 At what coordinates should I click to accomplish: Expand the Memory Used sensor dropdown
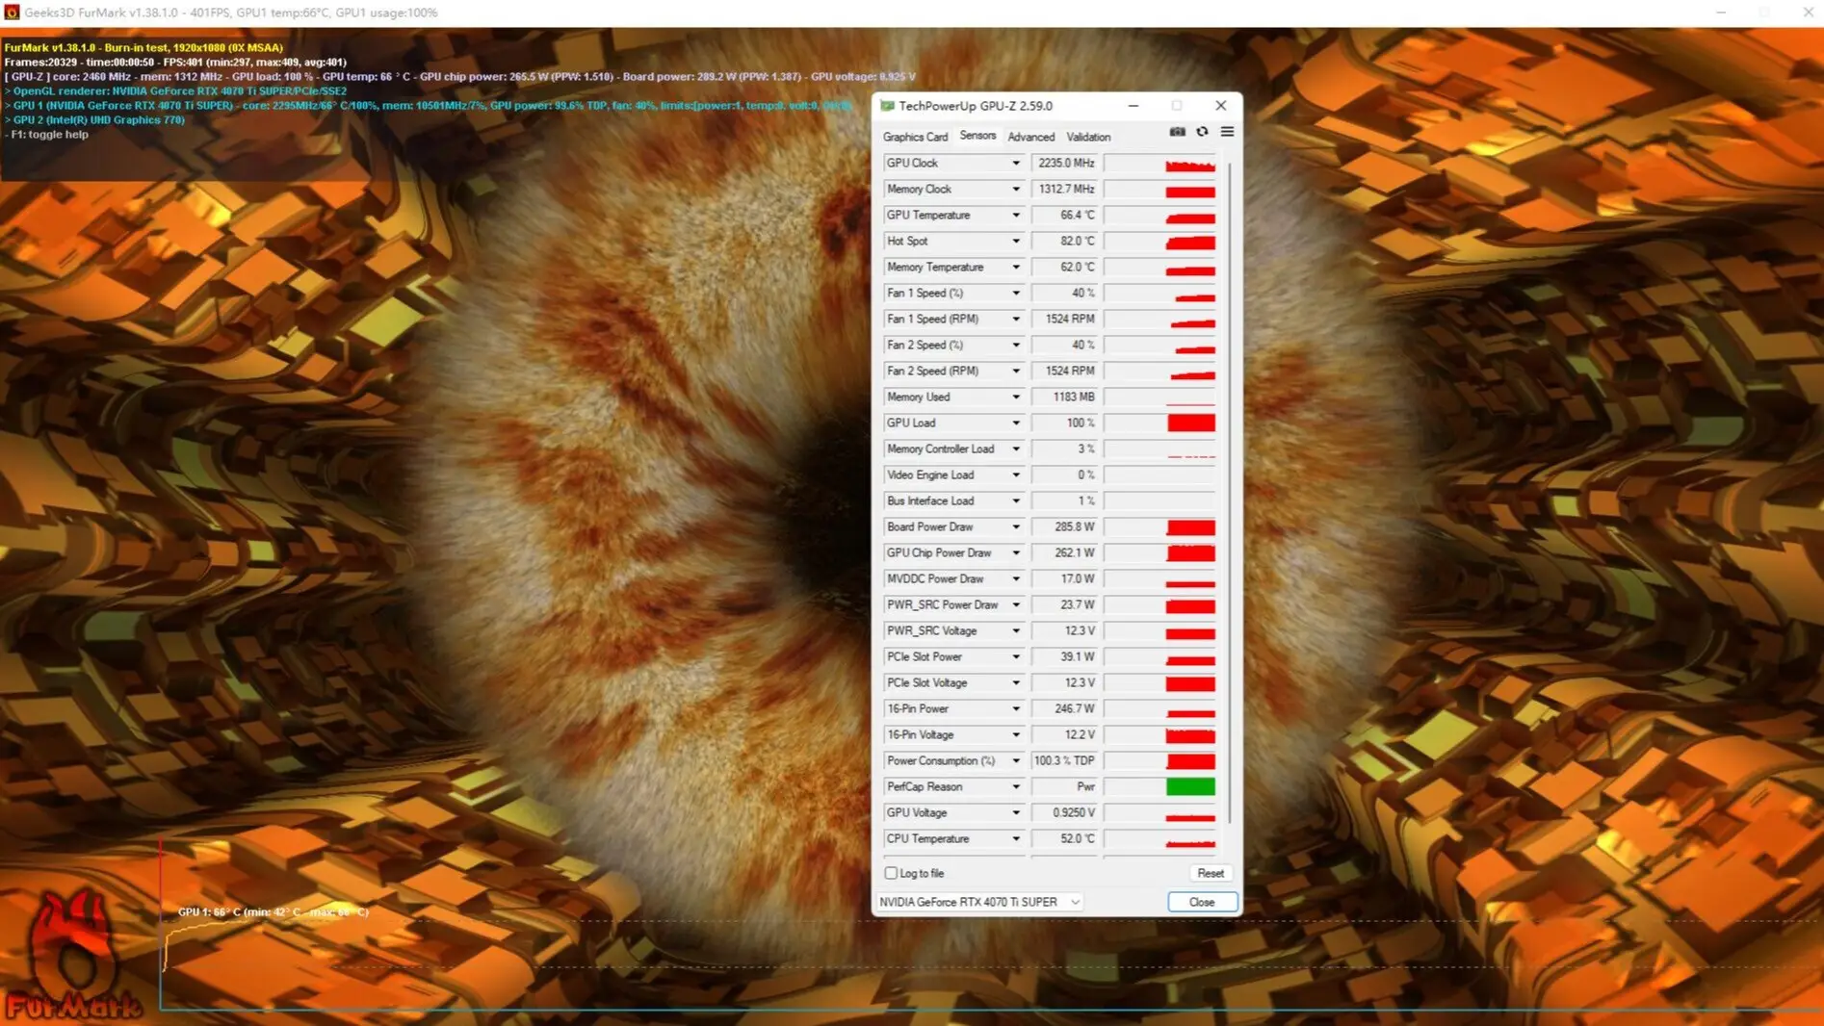1015,398
